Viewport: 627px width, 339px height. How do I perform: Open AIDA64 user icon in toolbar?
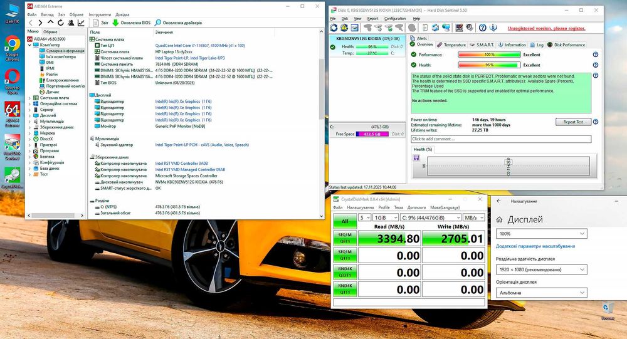71,23
